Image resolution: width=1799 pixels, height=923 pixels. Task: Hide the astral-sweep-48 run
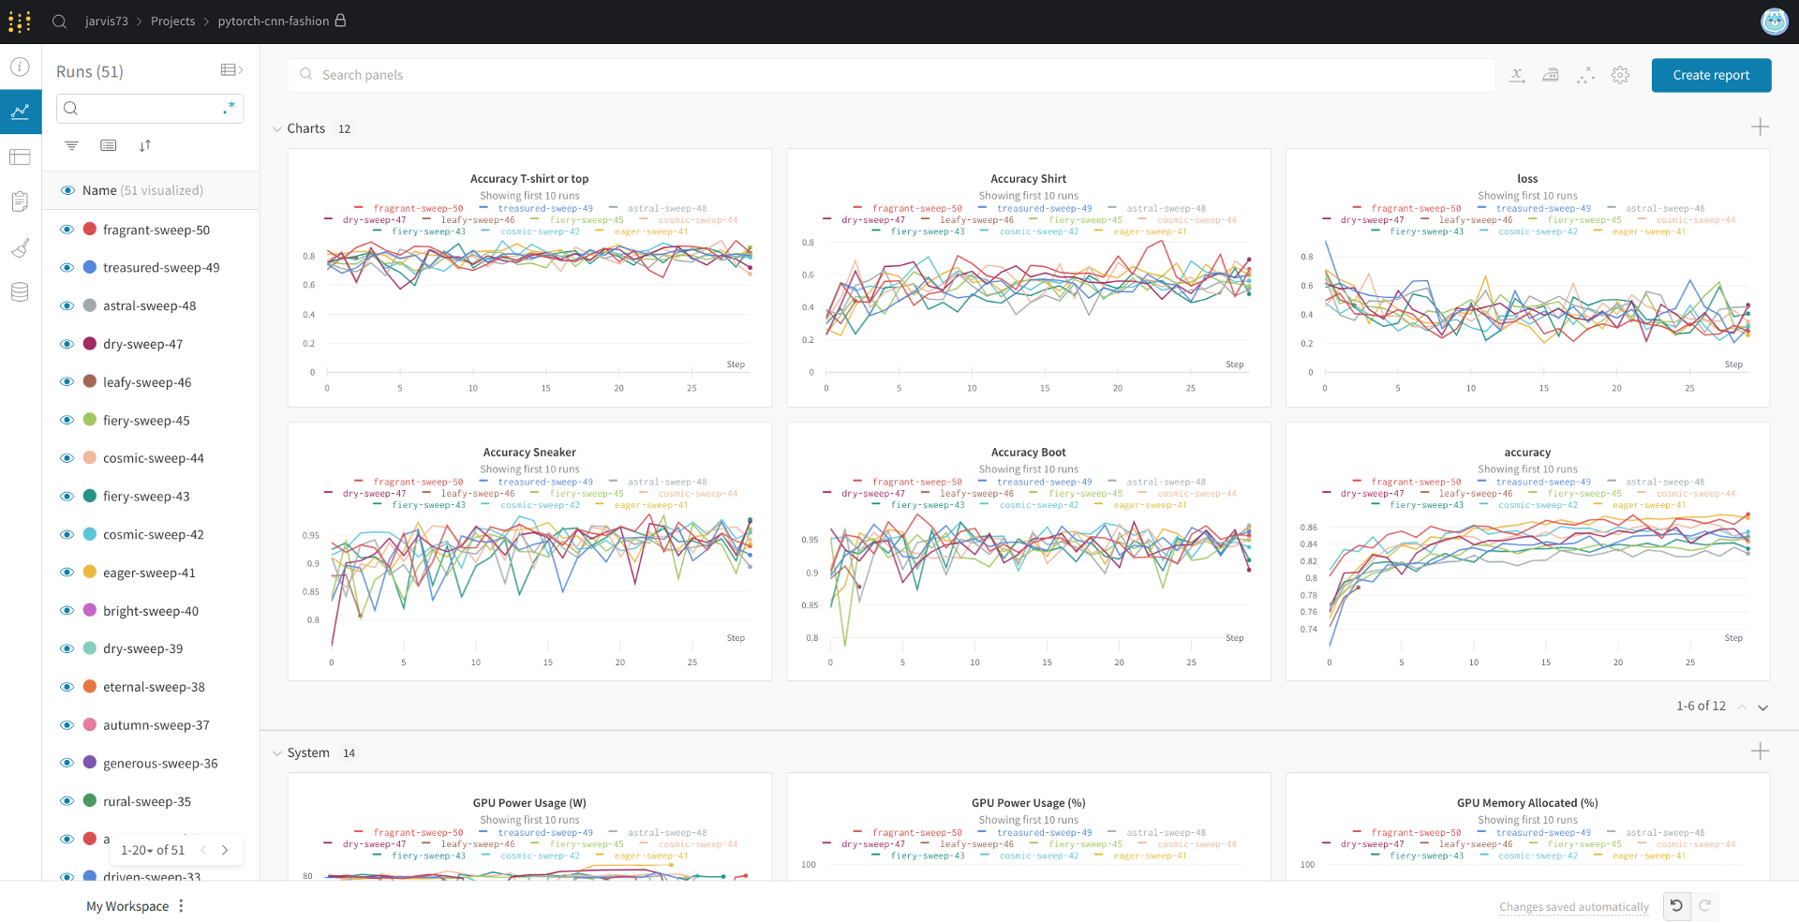[67, 305]
